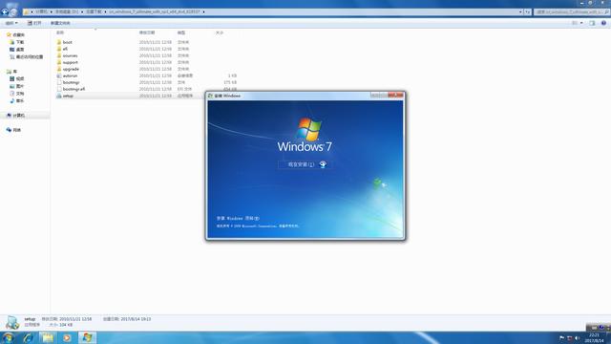Viewport: 611px width, 344px height.
Task: Click Computer (计算机) in address breadcrumb
Action: (x=42, y=12)
